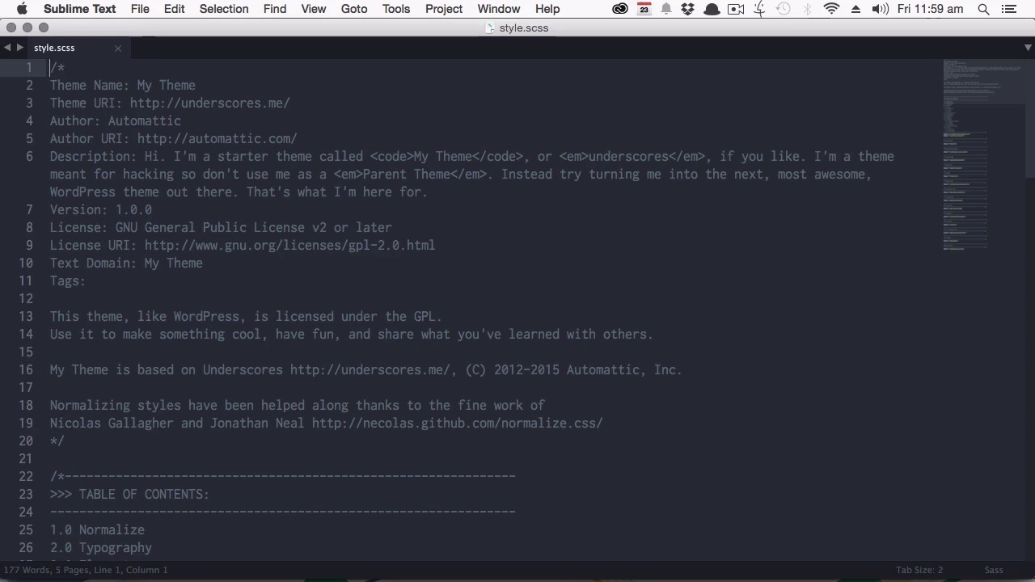Click the Creative Cloud menu bar icon
This screenshot has width=1035, height=582.
pyautogui.click(x=620, y=9)
